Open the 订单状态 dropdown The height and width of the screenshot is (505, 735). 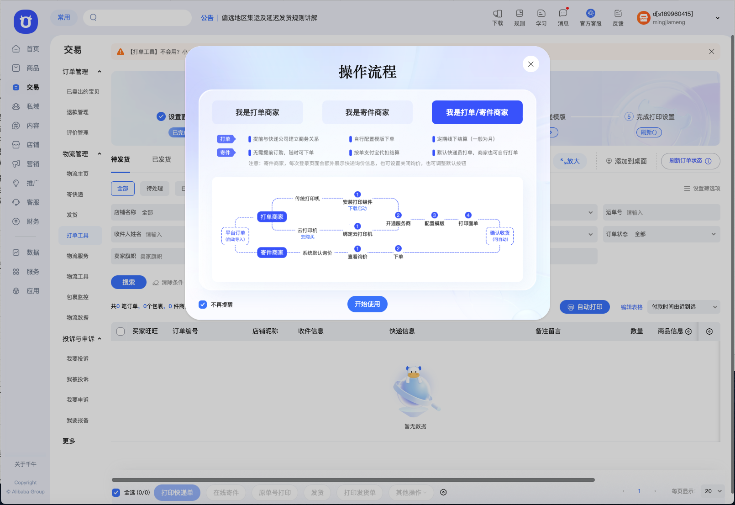pos(661,234)
